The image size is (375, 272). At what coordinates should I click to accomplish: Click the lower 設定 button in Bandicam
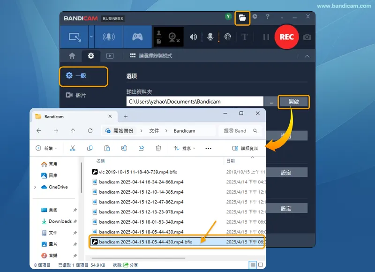tap(286, 208)
